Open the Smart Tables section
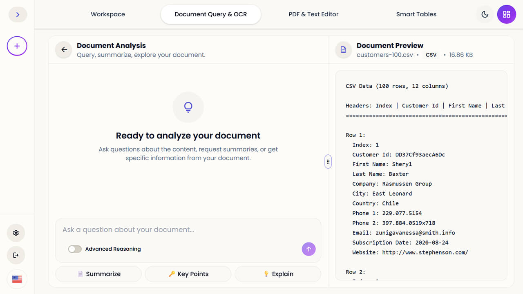This screenshot has width=523, height=294. point(416,14)
